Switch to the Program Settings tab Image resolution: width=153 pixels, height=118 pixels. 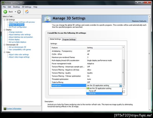(x=69, y=39)
